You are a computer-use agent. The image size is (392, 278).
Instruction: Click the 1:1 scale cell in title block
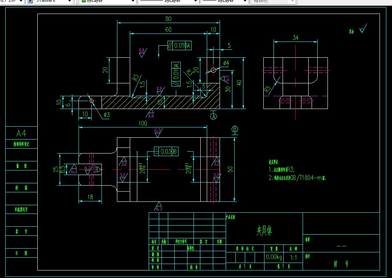tap(294, 256)
